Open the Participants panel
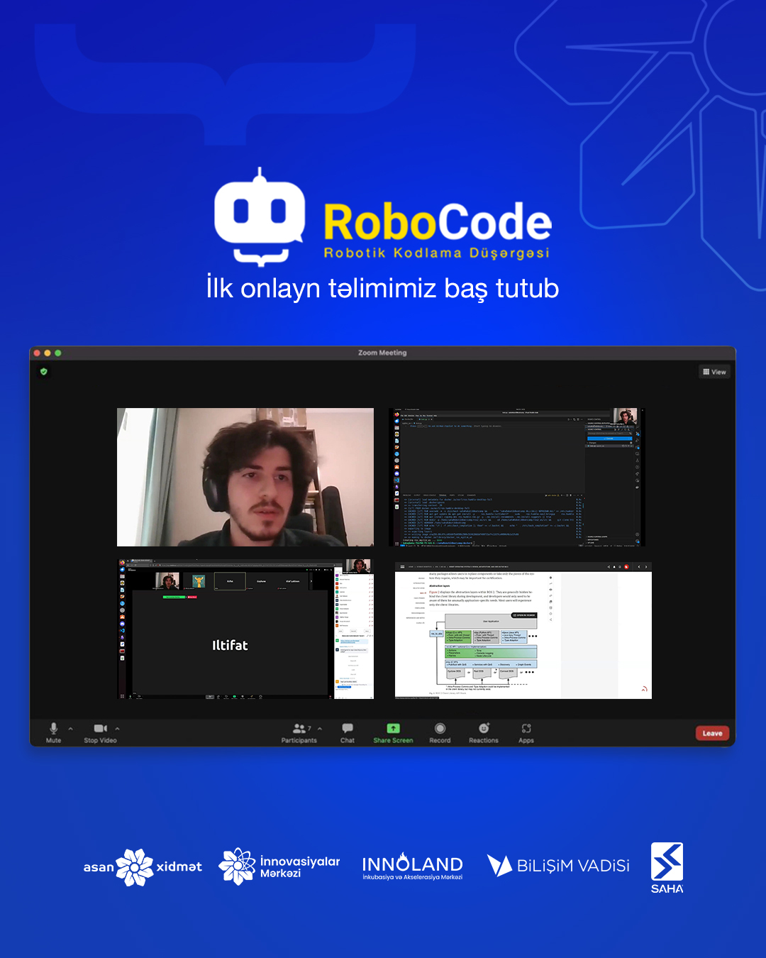Screen dimensions: 766x958 pos(299,732)
